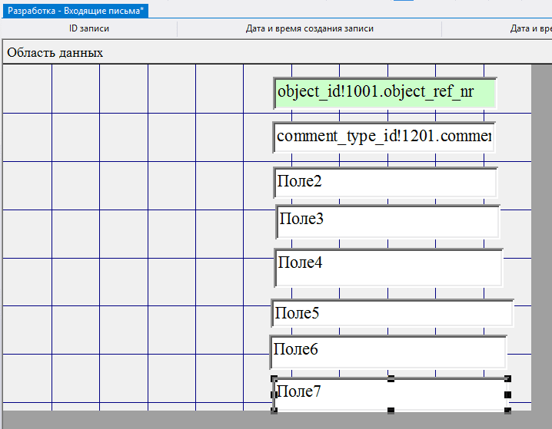Click Поле7's top-middle resize handle
552x429 pixels.
click(x=391, y=378)
